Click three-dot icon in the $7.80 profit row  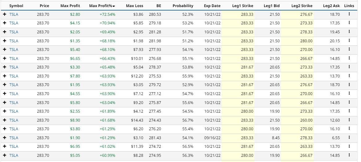(x=349, y=76)
